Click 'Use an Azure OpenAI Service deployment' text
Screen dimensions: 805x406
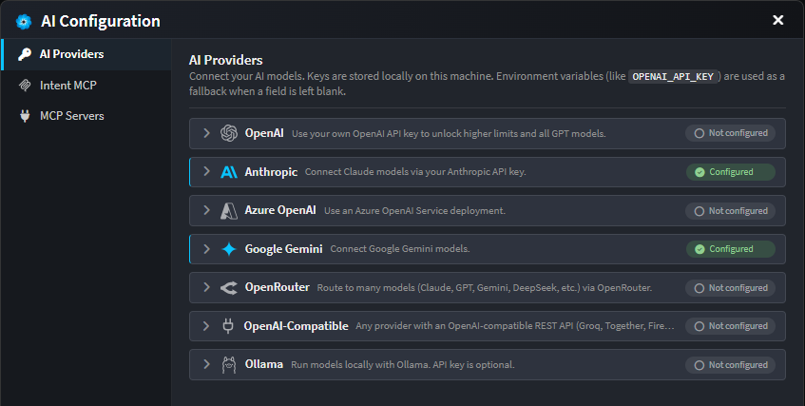pyautogui.click(x=414, y=211)
